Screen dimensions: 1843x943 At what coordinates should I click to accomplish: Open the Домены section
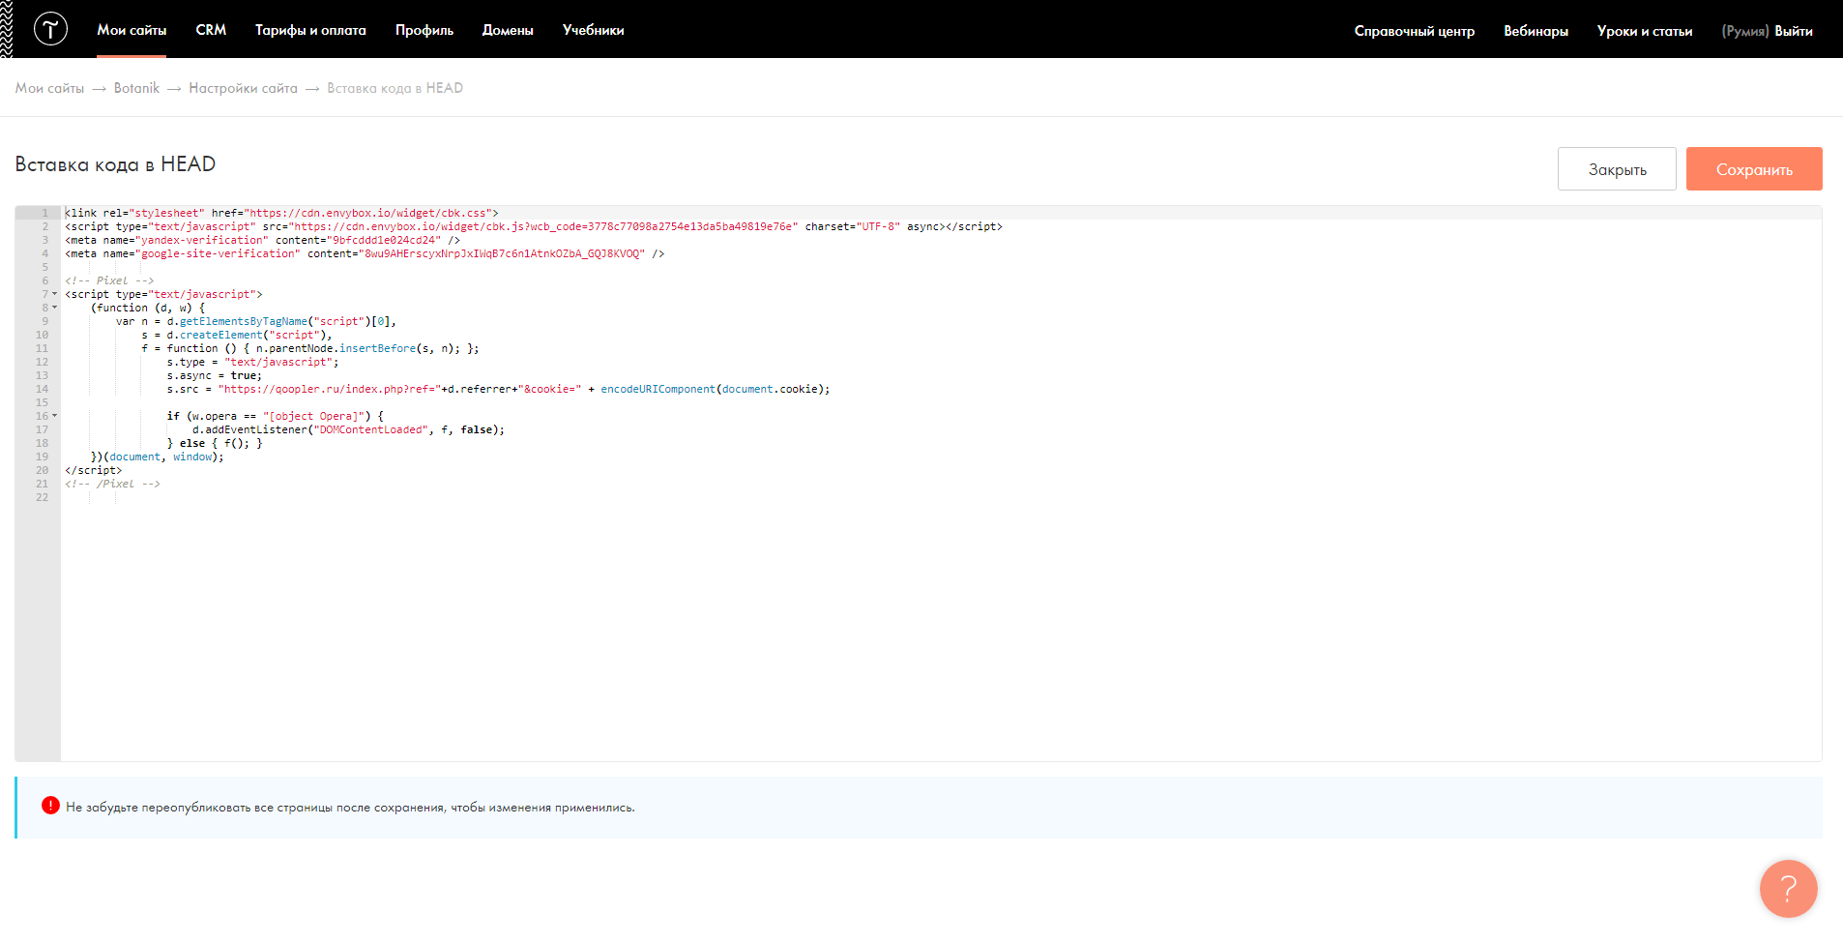point(508,30)
